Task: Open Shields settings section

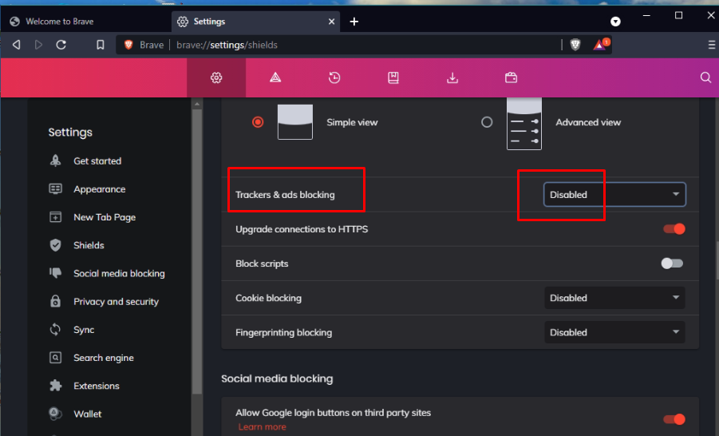Action: 89,245
